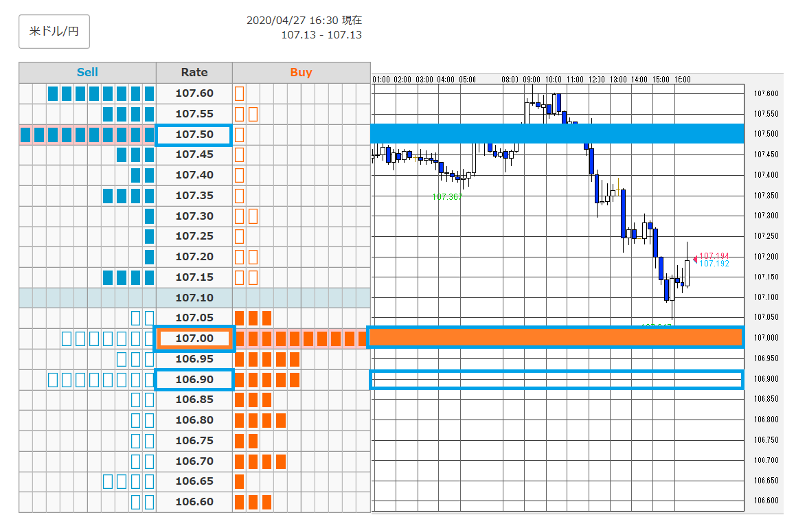The width and height of the screenshot is (796, 528).
Task: Click the 12:30 time axis label
Action: pos(597,80)
